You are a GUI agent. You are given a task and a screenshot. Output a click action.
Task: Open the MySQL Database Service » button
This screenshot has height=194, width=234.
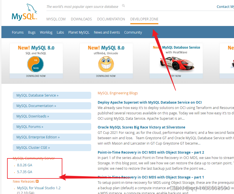click(x=52, y=95)
